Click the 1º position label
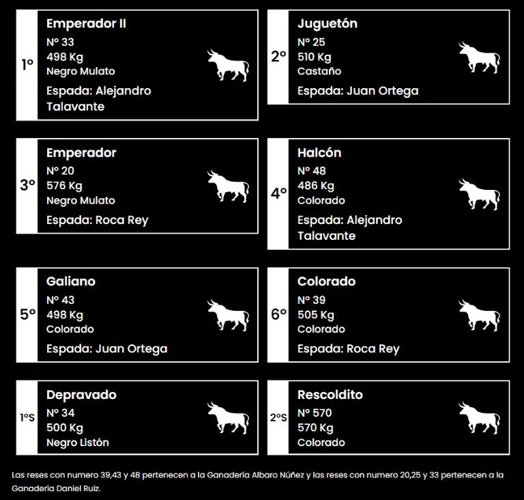The image size is (524, 500). click(x=27, y=65)
